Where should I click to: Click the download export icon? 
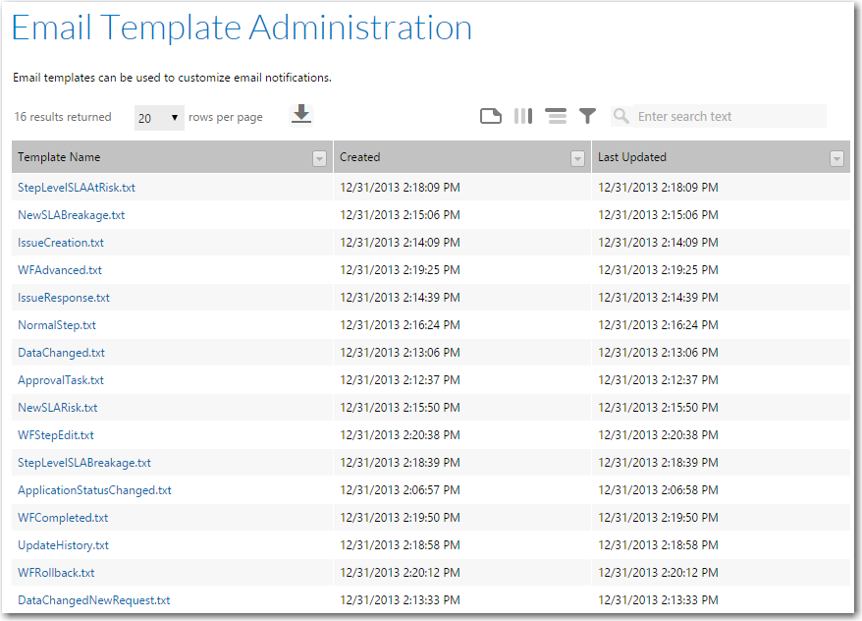click(301, 114)
